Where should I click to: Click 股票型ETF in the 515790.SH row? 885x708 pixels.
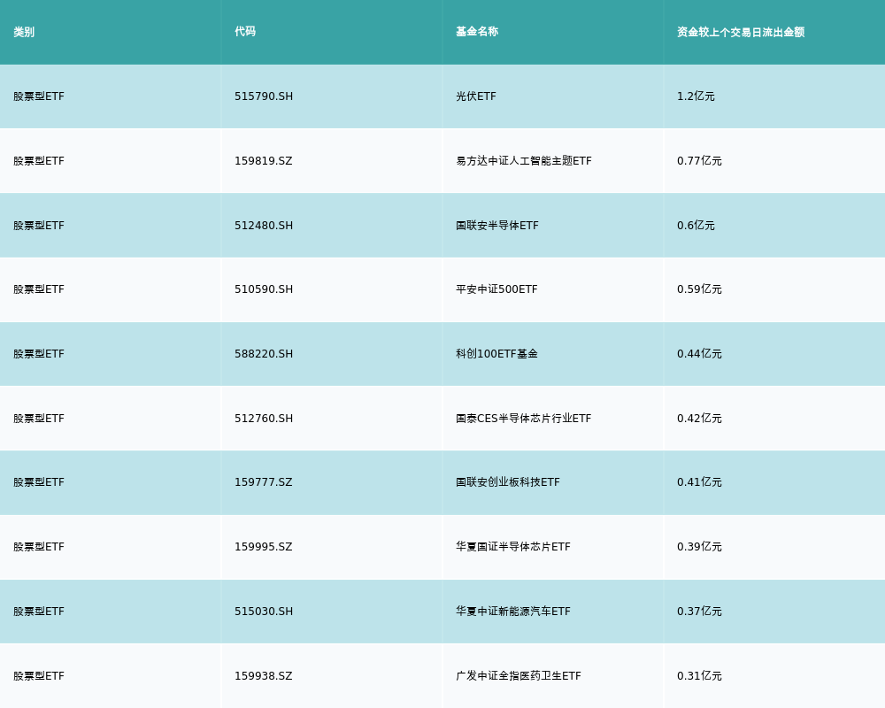point(39,96)
